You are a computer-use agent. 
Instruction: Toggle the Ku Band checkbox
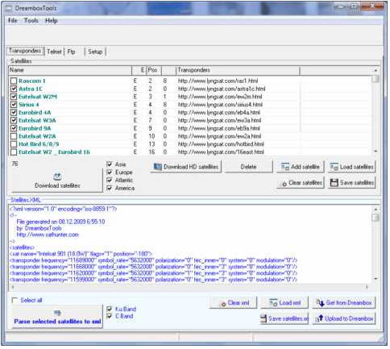(110, 309)
